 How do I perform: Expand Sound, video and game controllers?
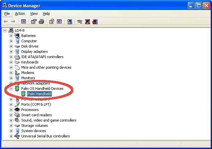[x=11, y=120]
